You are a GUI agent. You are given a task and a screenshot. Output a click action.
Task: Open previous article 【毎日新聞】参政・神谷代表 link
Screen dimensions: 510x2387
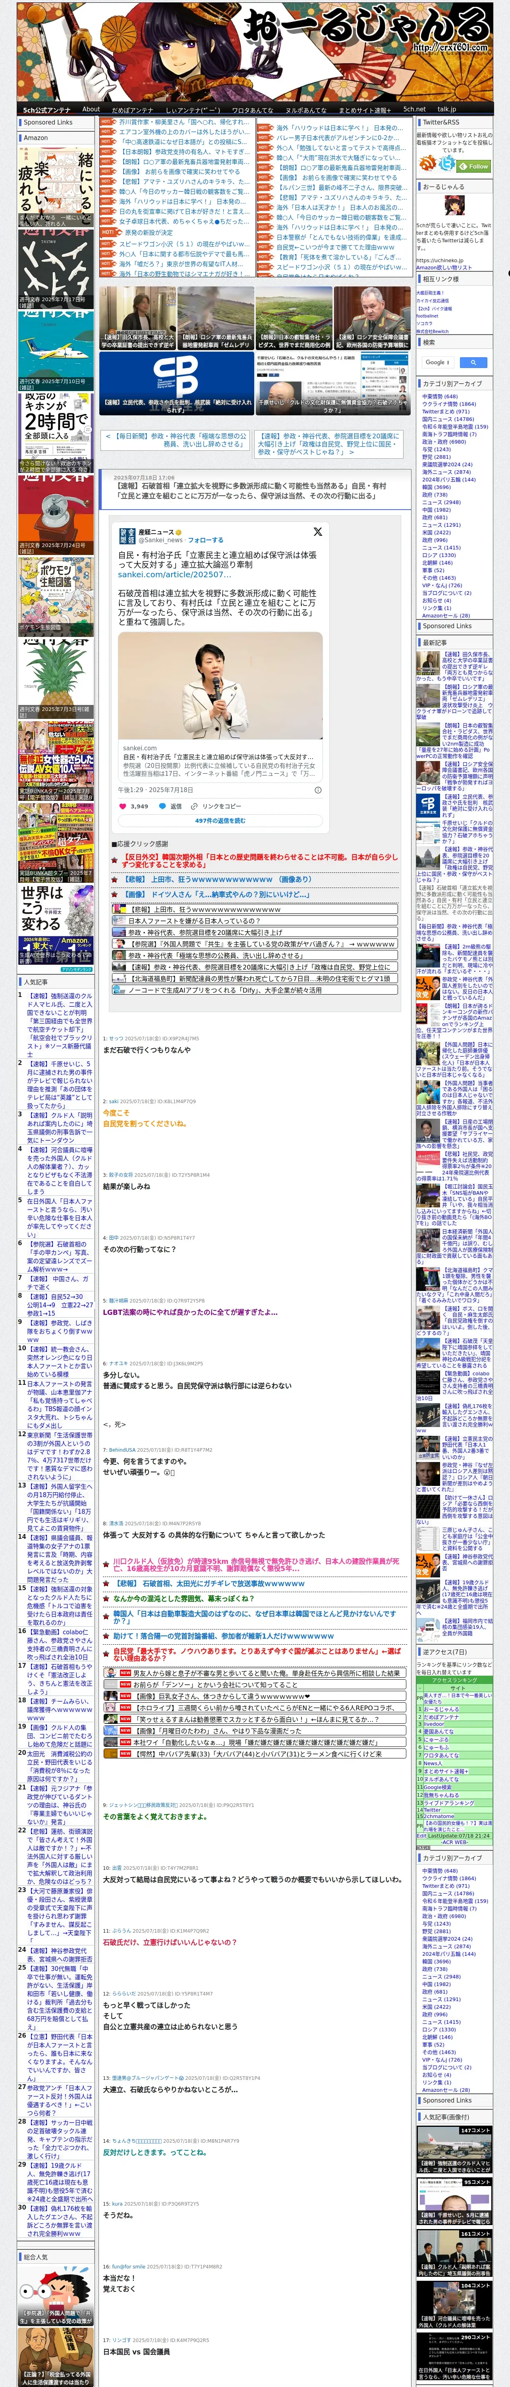(x=176, y=440)
